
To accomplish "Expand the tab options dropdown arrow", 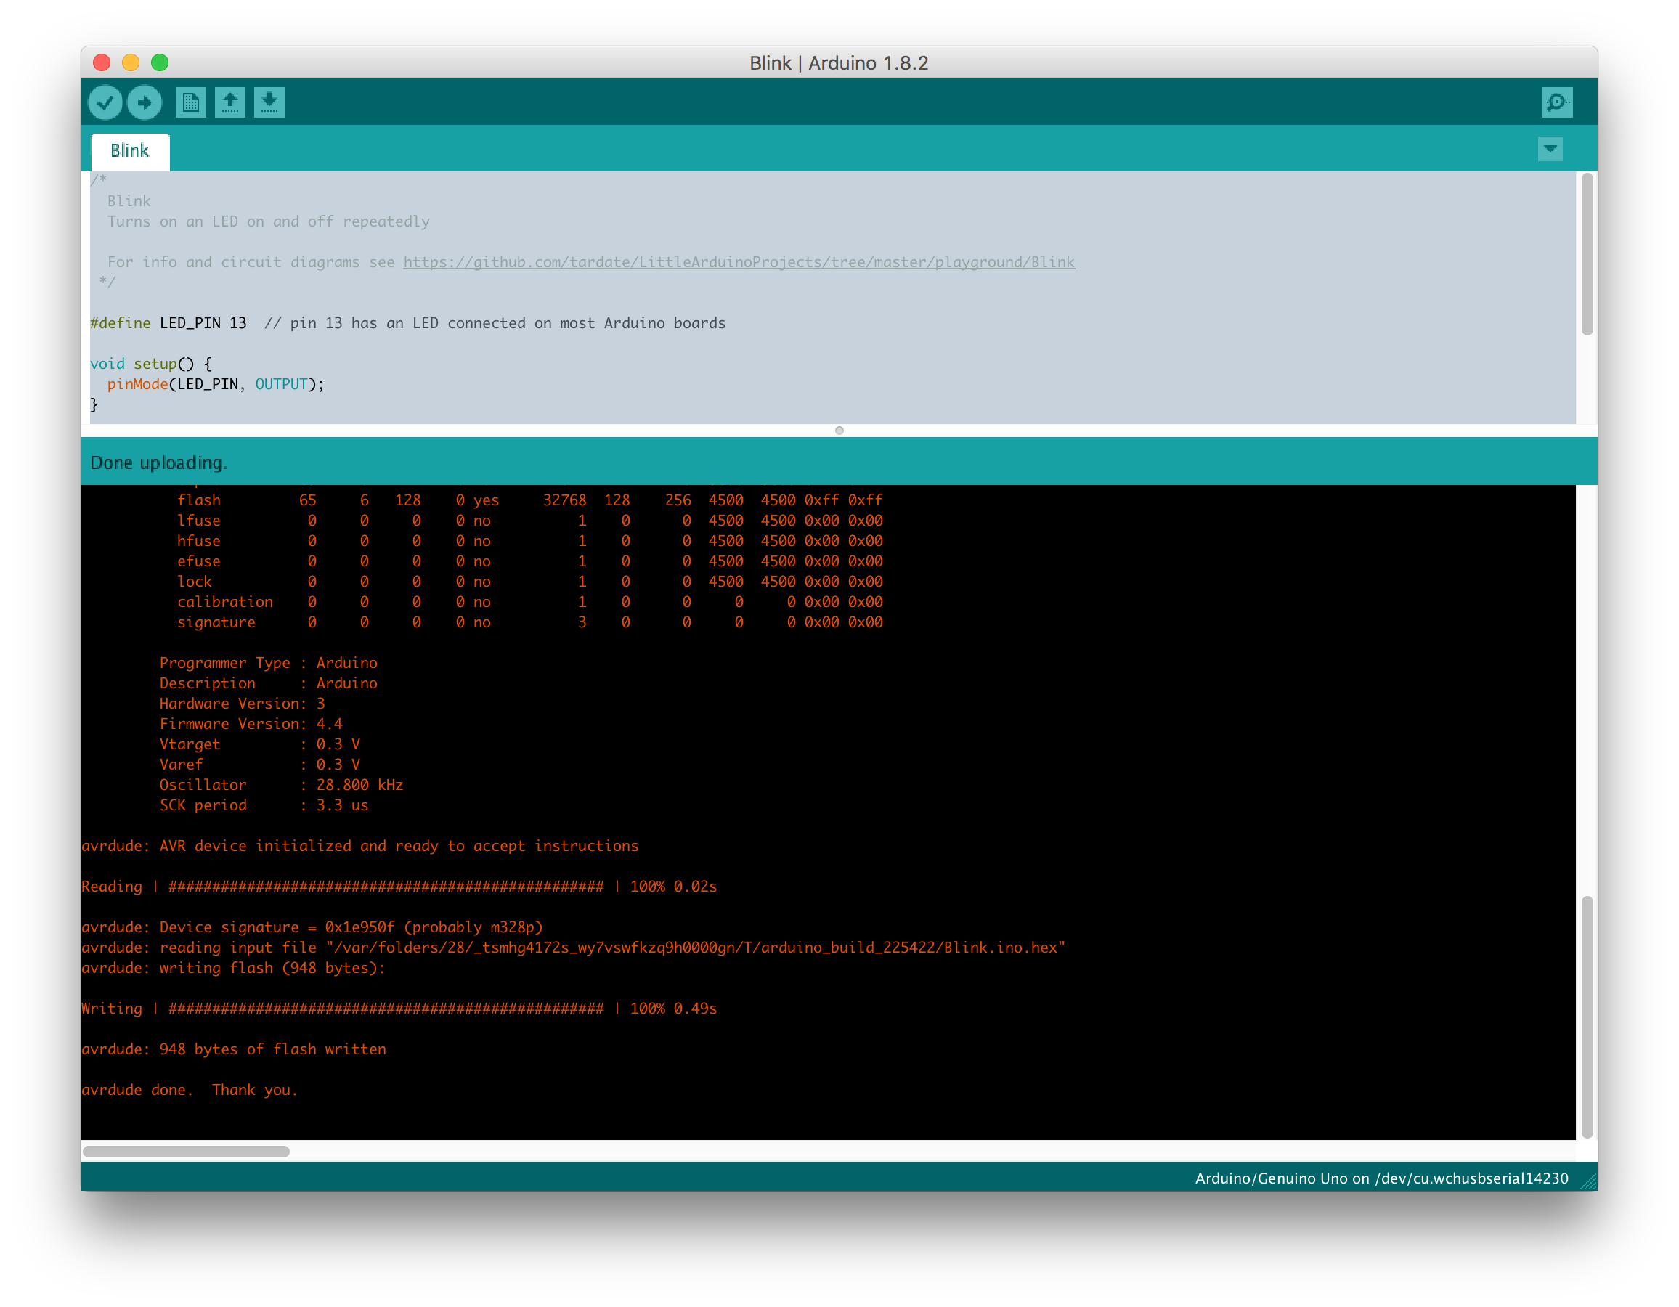I will tap(1550, 148).
